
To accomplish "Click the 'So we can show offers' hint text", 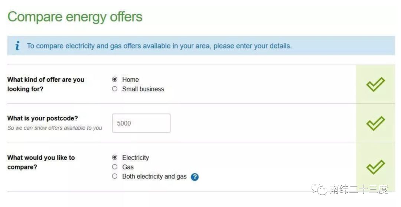I will 55,128.
